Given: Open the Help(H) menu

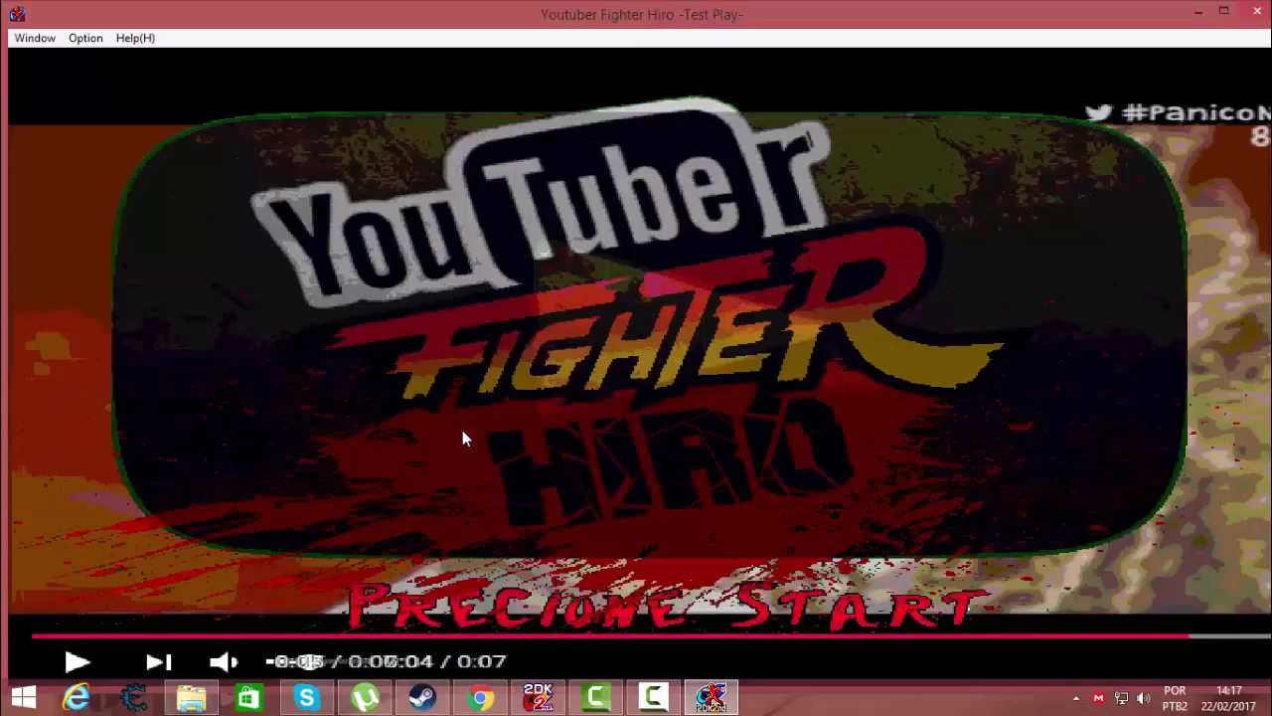Looking at the screenshot, I should [135, 38].
